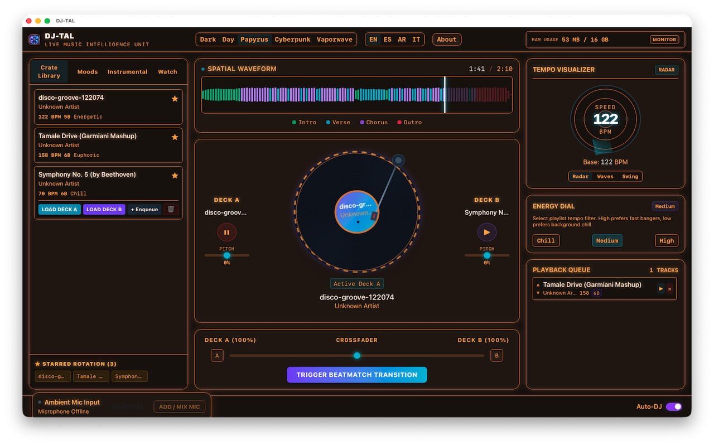Image resolution: width=714 pixels, height=446 pixels.
Task: Unstar the disco-groove-122074 track
Action: coord(175,99)
